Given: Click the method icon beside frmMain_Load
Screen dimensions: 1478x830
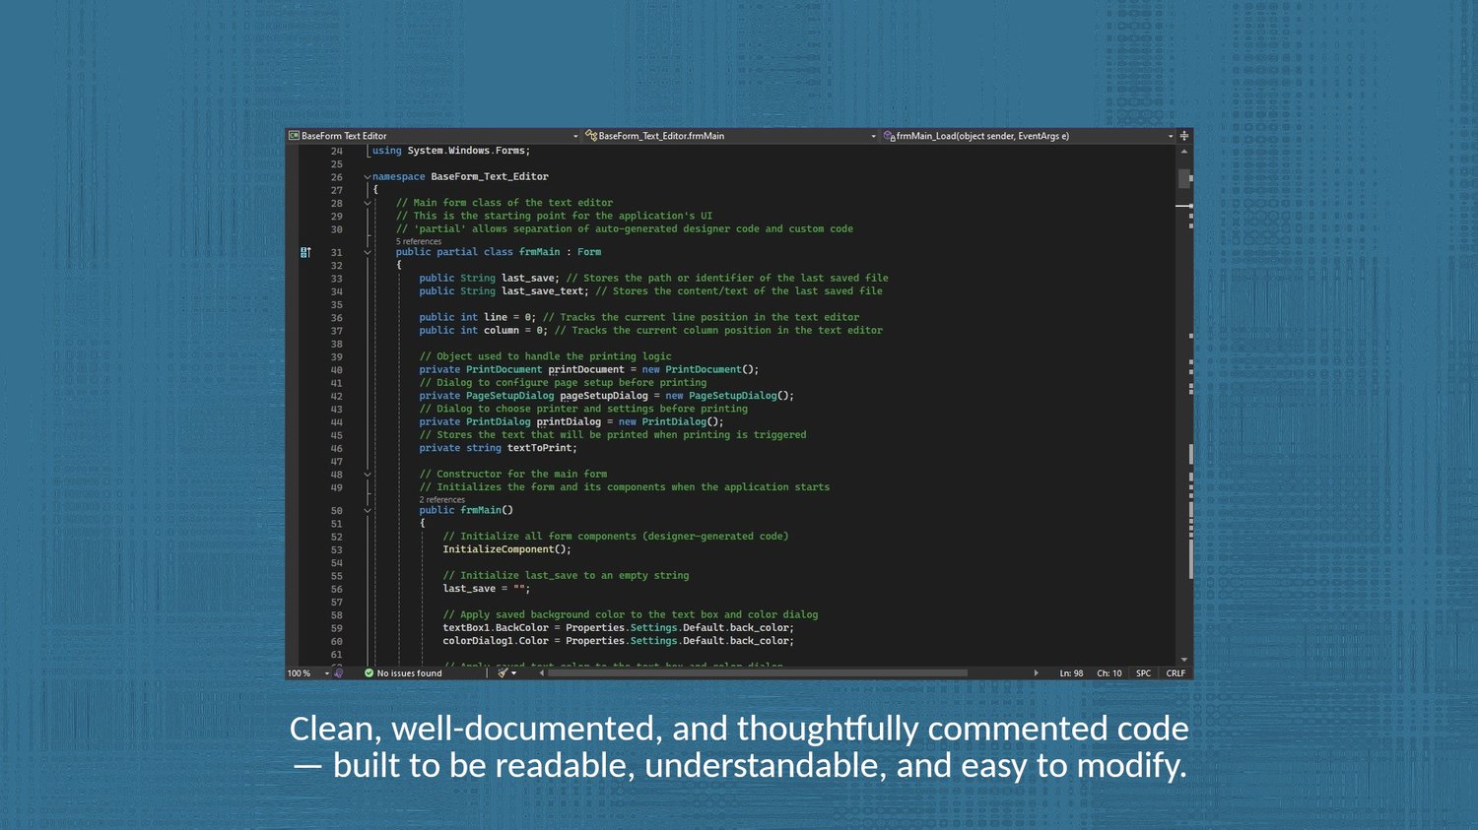Looking at the screenshot, I should 889,136.
